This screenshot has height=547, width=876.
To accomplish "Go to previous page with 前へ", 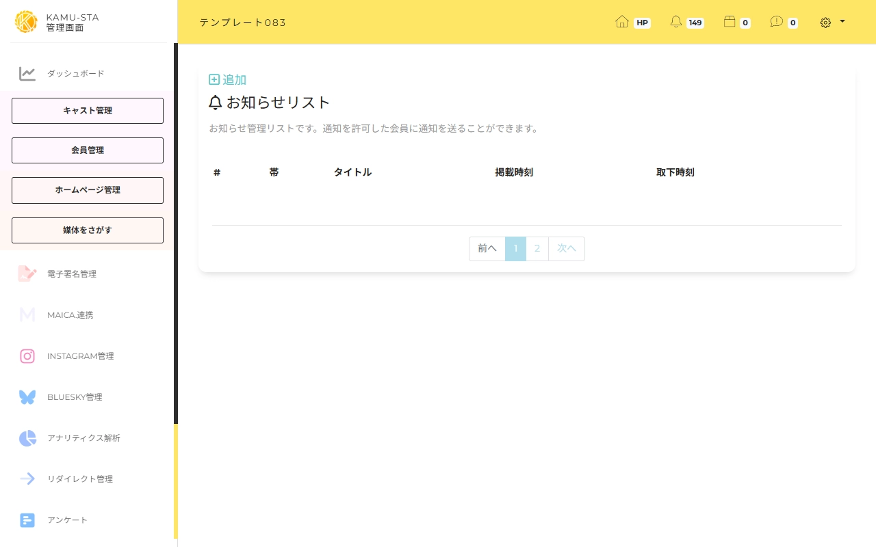I will [x=487, y=249].
